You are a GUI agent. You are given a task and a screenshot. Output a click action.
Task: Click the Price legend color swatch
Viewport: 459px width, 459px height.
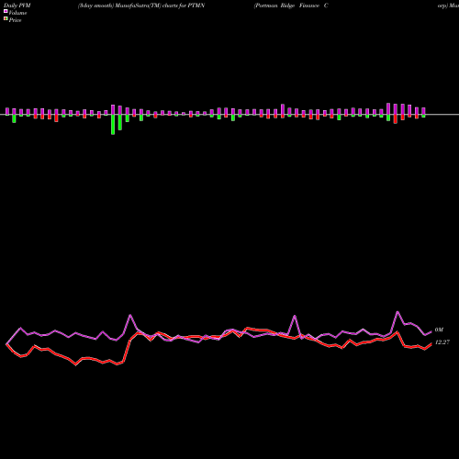[6, 19]
